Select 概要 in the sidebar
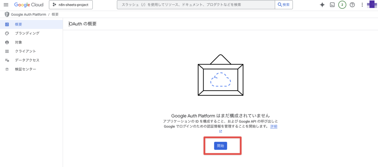 (31, 24)
